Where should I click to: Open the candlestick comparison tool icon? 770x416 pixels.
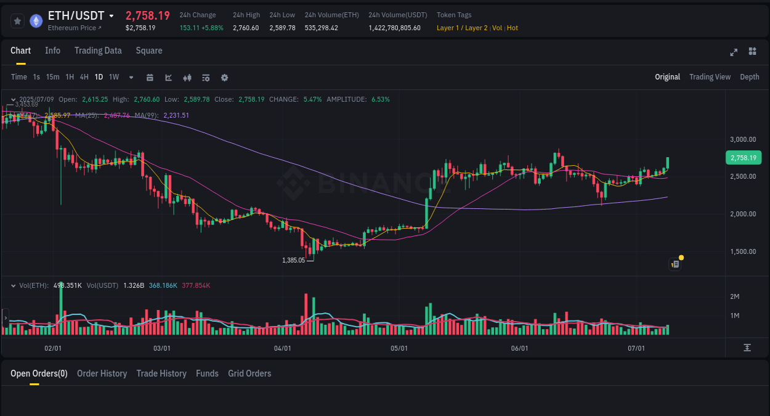click(187, 77)
